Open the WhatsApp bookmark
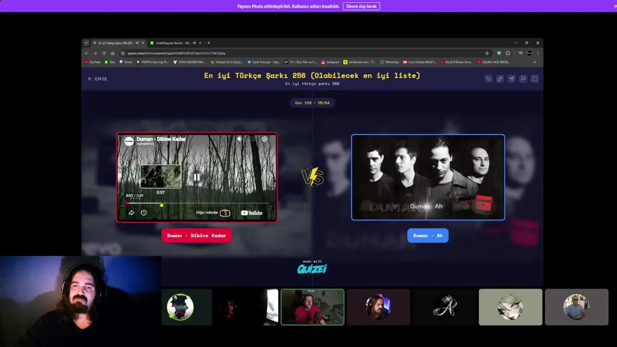Screen dimensions: 617x347 coord(390,62)
